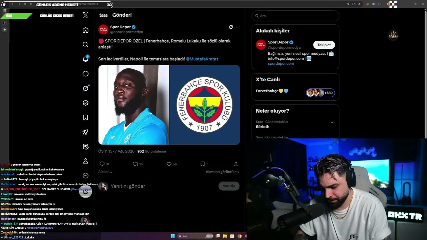This screenshot has height=240, width=427.
Task: Open the Explore search icon in sidebar
Action: coord(85,45)
